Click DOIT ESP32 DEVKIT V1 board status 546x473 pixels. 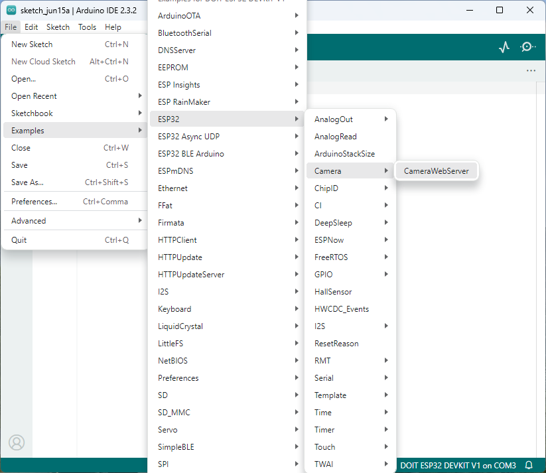(458, 466)
